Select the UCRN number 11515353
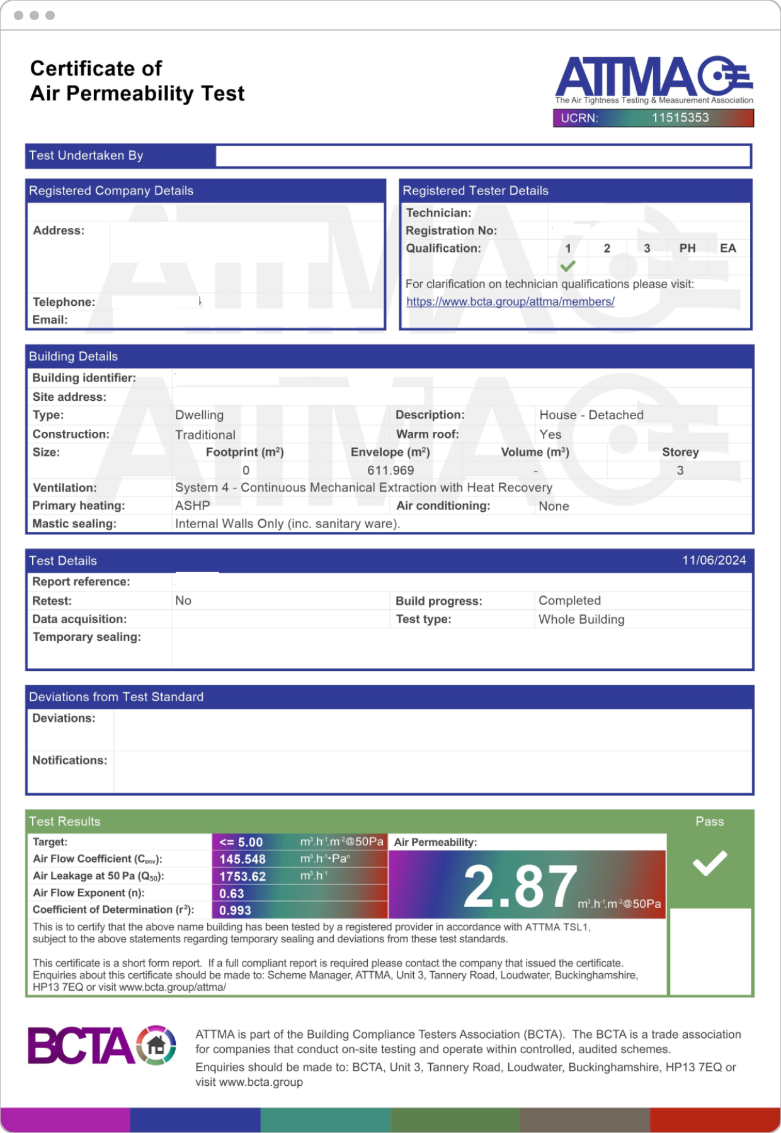The image size is (781, 1133). (680, 118)
